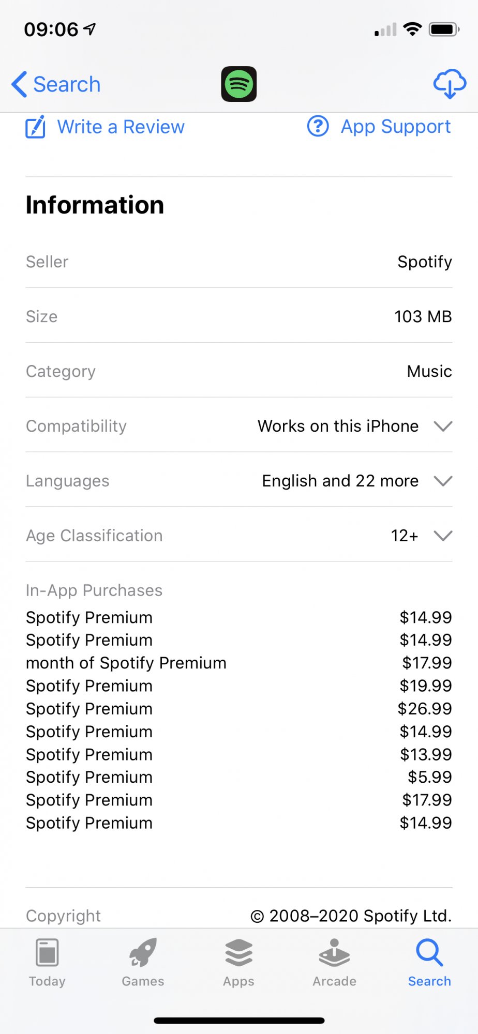Screen dimensions: 478x1034
Task: Go back to Search
Action: point(66,84)
